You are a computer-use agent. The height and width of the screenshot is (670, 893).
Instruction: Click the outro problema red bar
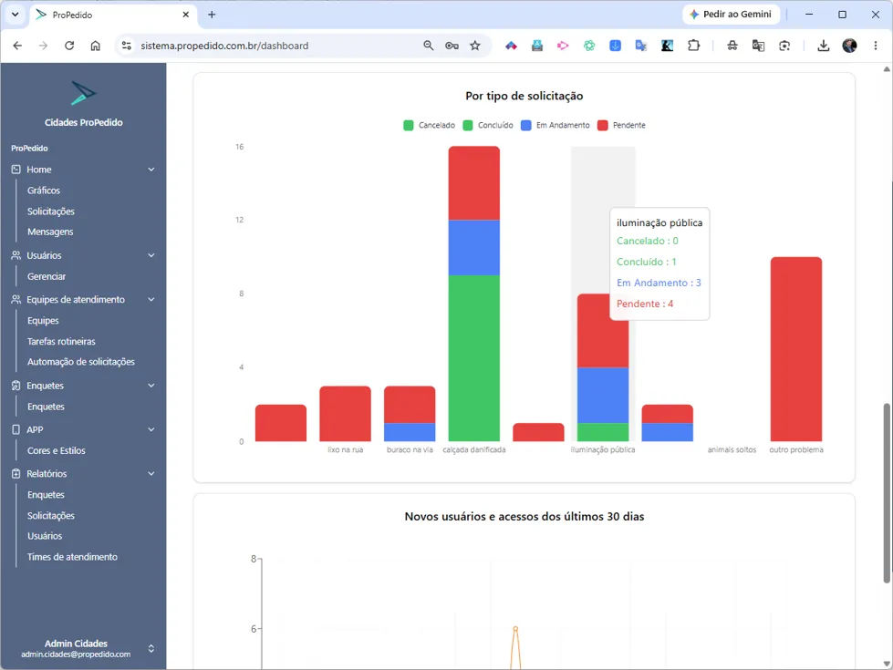tap(795, 349)
